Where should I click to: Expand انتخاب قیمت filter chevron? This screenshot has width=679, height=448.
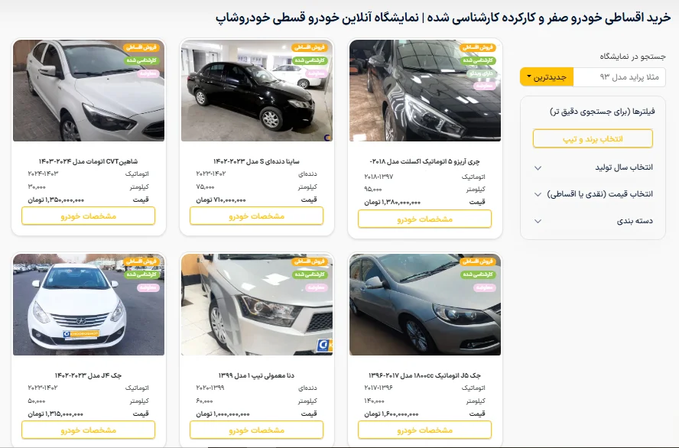point(538,194)
